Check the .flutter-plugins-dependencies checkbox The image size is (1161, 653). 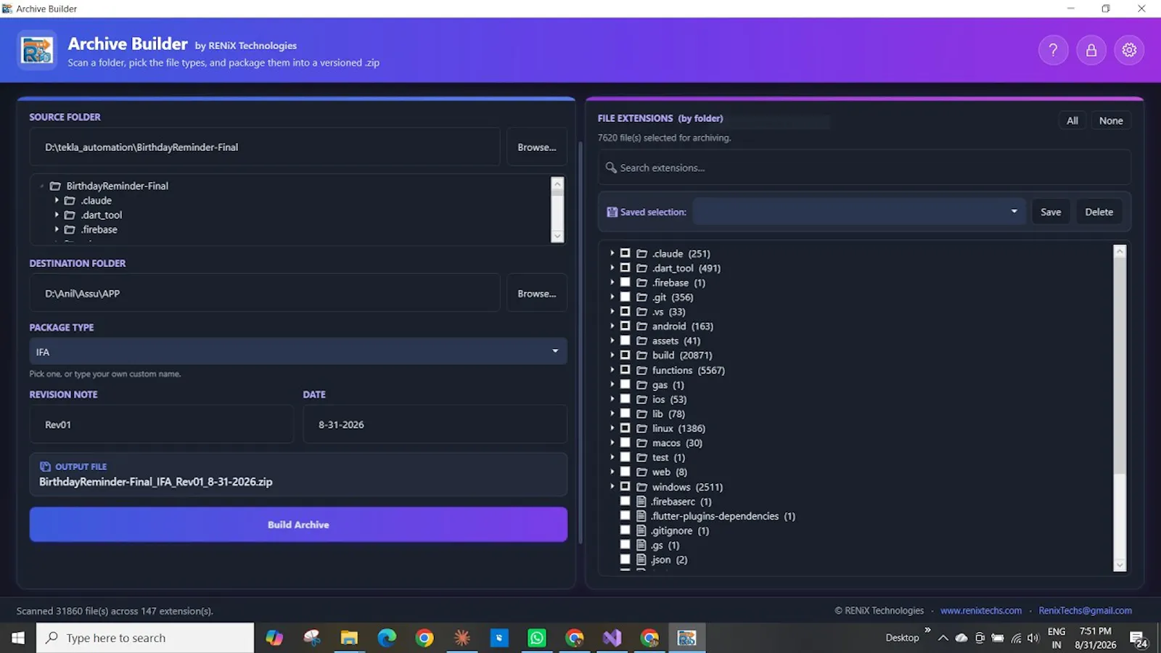pos(625,516)
